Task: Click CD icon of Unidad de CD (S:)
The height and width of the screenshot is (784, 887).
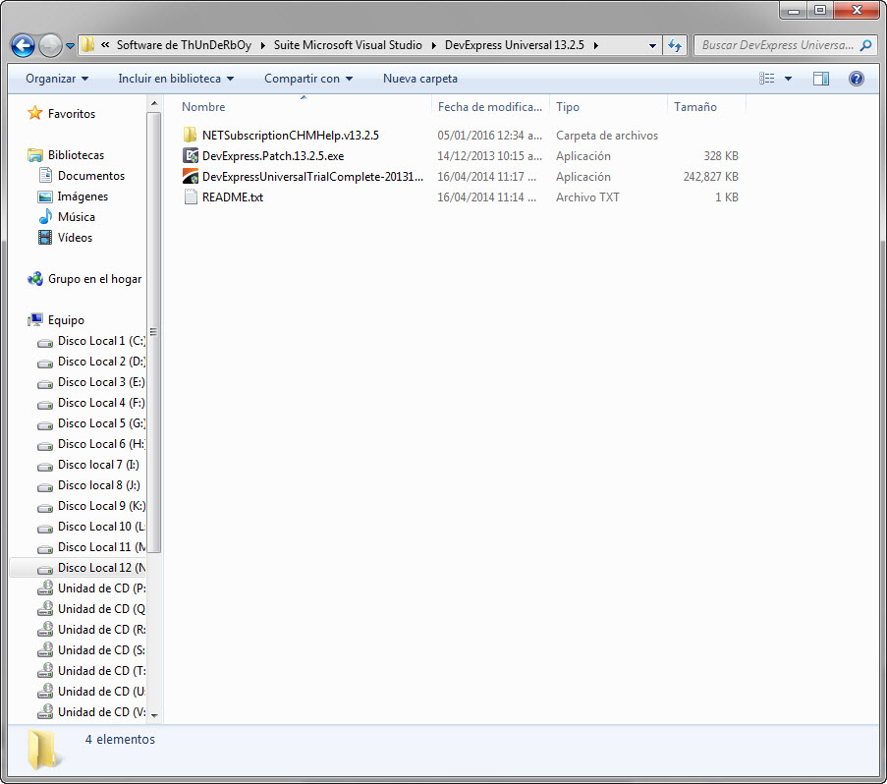Action: pos(45,650)
